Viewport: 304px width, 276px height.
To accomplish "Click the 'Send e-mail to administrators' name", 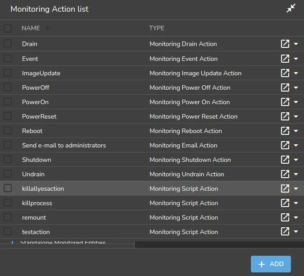I will [x=64, y=145].
